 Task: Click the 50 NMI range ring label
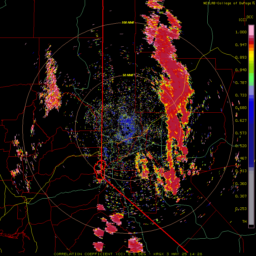pos(128,75)
